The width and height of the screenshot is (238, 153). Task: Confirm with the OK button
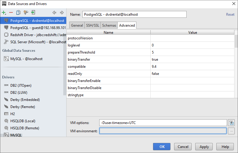point(162,147)
